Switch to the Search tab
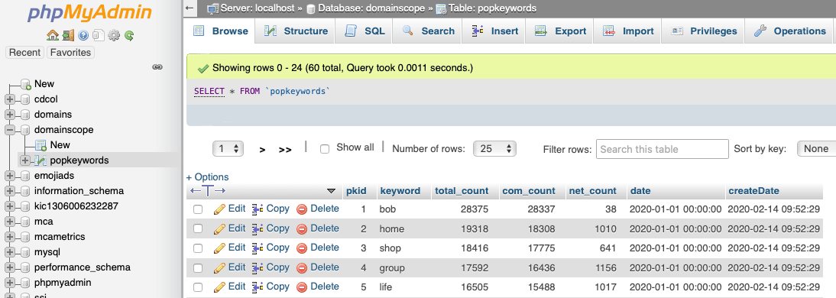The image size is (836, 298). pos(428,31)
